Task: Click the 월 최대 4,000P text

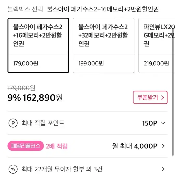Action: pos(135,146)
